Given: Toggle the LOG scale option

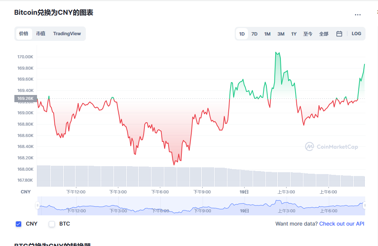Looking at the screenshot, I should click(356, 34).
